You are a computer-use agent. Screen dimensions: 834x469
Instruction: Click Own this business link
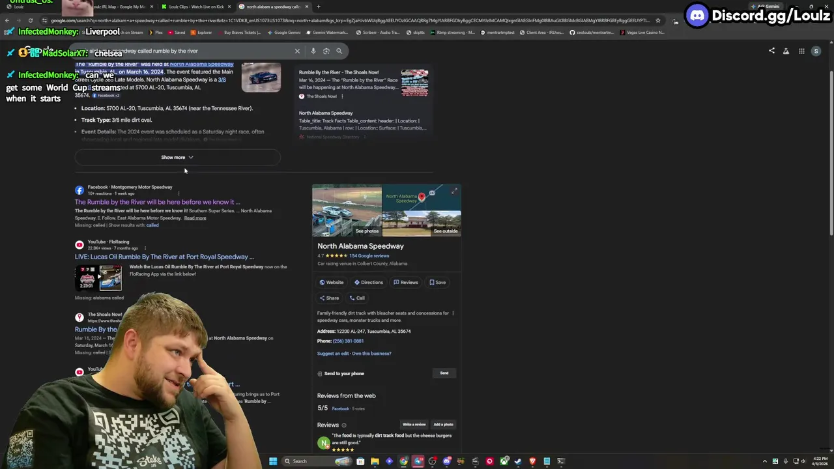coord(372,354)
